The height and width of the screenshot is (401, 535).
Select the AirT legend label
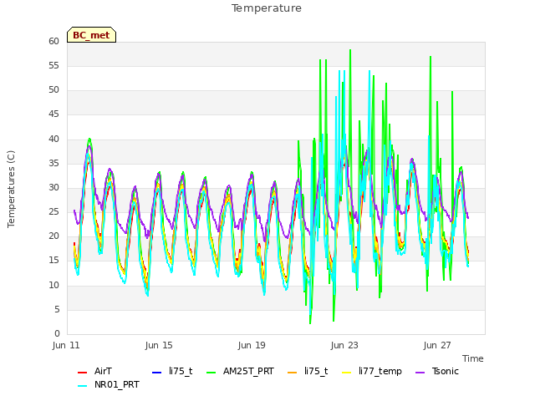coord(103,371)
